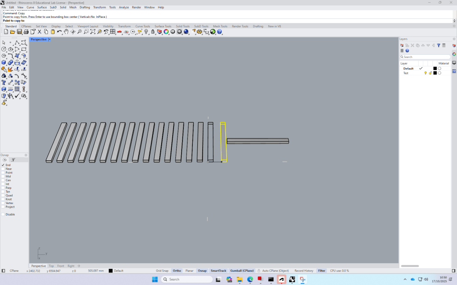Click the Box solid tool icon
Viewport: 457px width, 285px height.
[4, 63]
